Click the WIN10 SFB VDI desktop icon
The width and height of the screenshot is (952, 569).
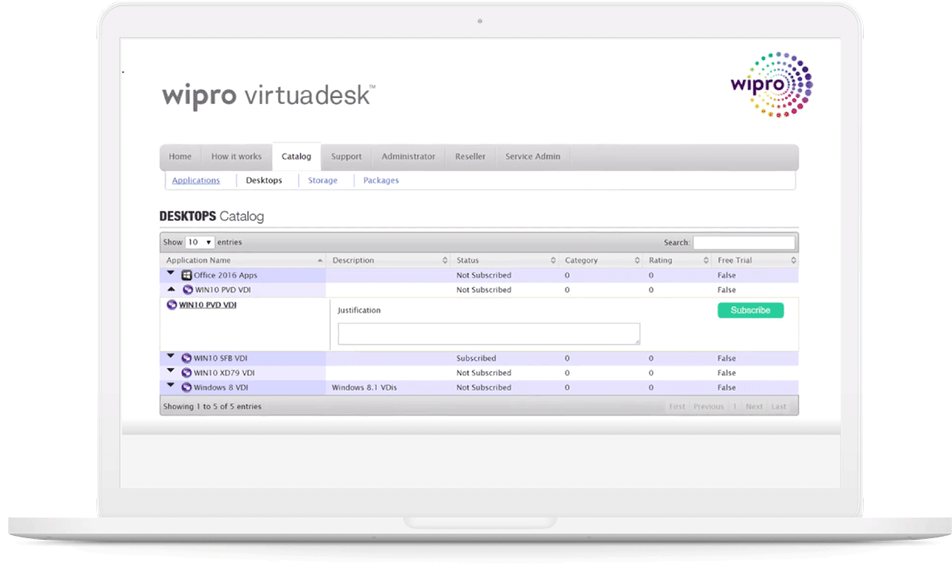tap(187, 358)
